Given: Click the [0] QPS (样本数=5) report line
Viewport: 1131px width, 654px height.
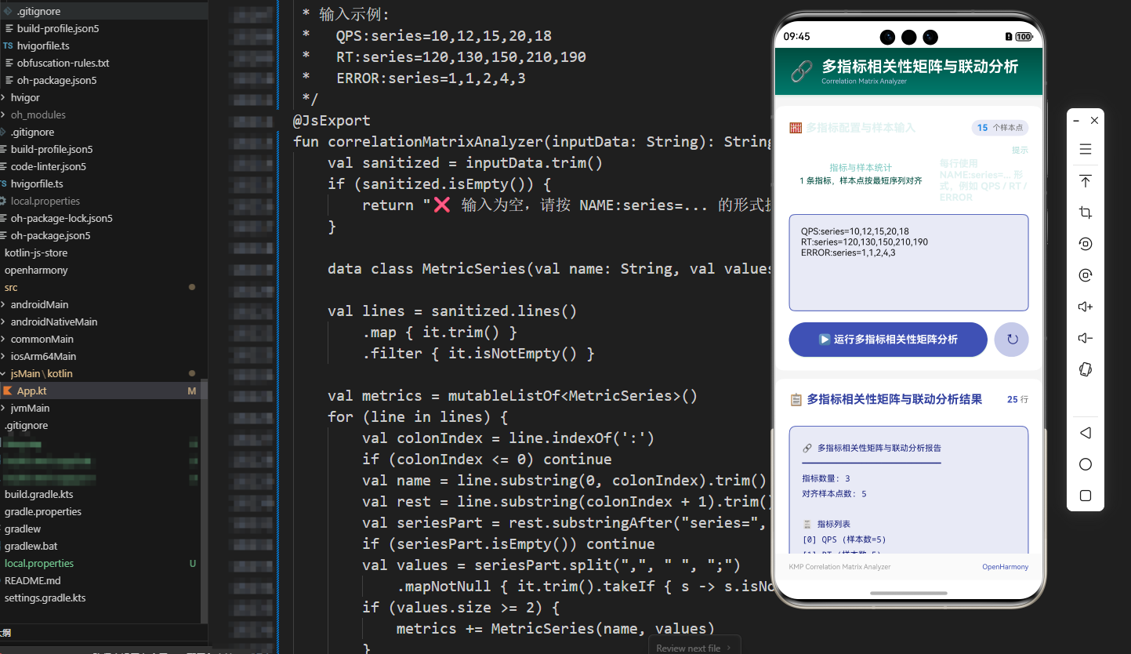Looking at the screenshot, I should point(843,540).
